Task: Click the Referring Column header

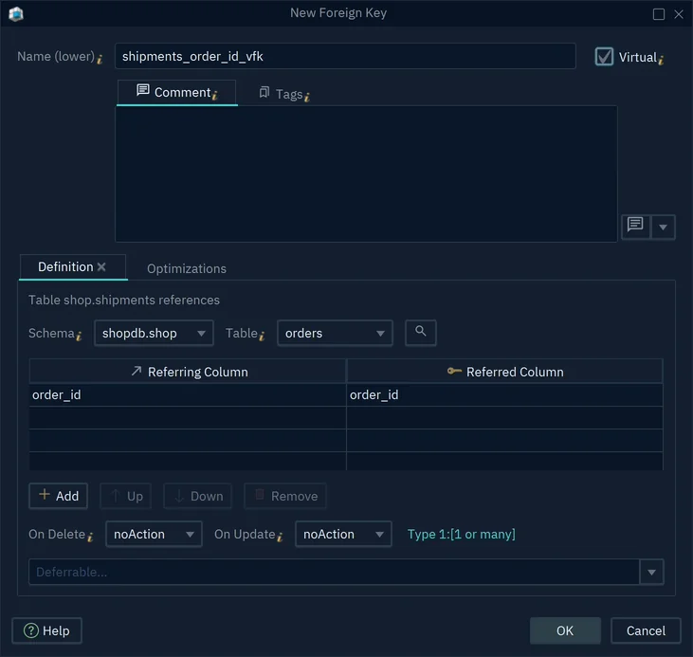Action: pos(188,372)
